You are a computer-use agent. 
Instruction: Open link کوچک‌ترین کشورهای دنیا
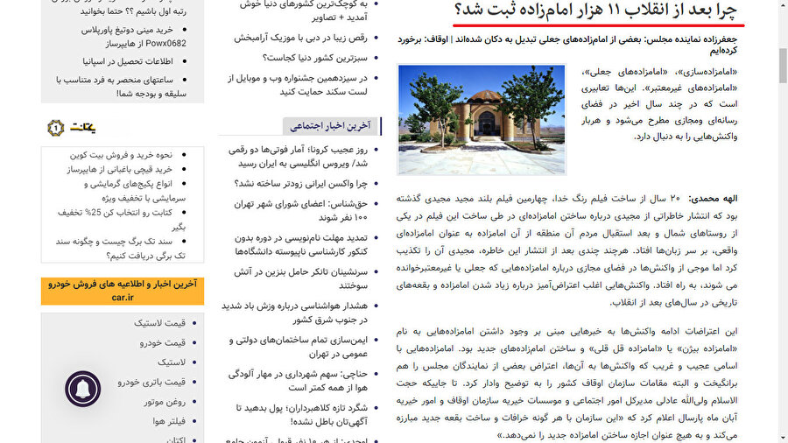[304, 11]
